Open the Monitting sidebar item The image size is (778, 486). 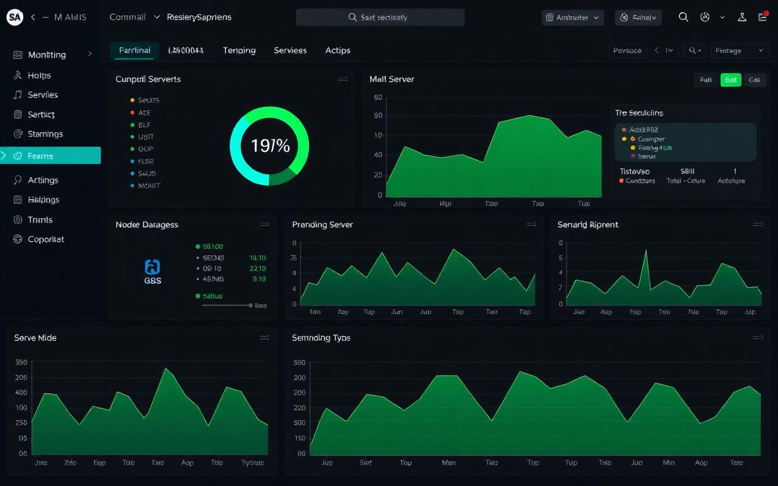point(47,55)
